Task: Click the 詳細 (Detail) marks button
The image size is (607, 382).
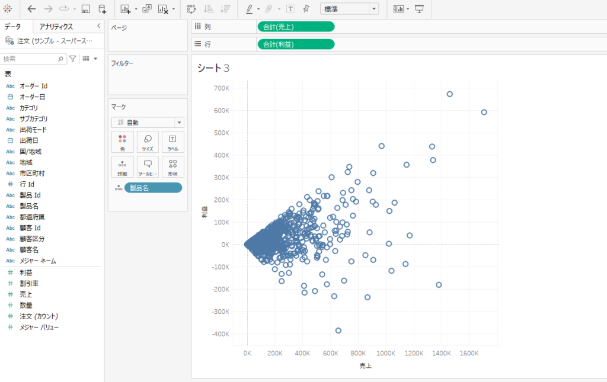Action: coord(122,166)
